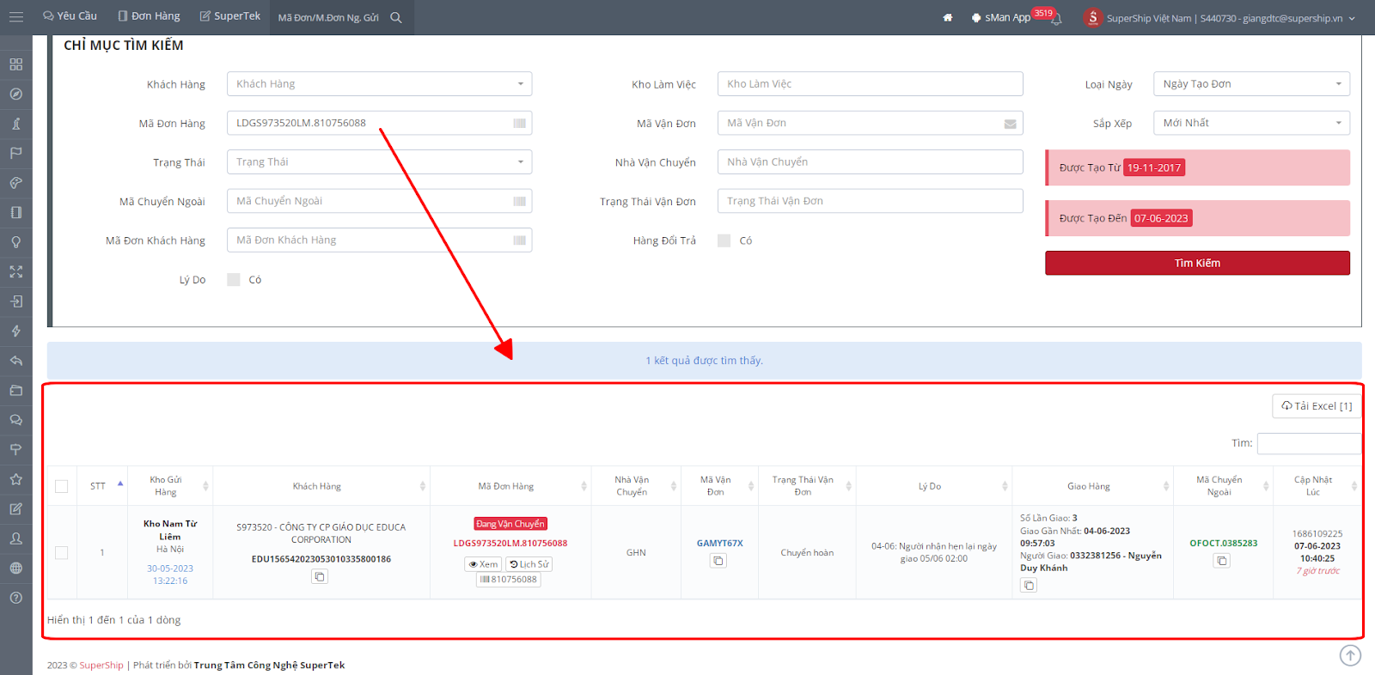Click the Đang Vận Chuyển status badge
The width and height of the screenshot is (1375, 675).
[x=510, y=524]
